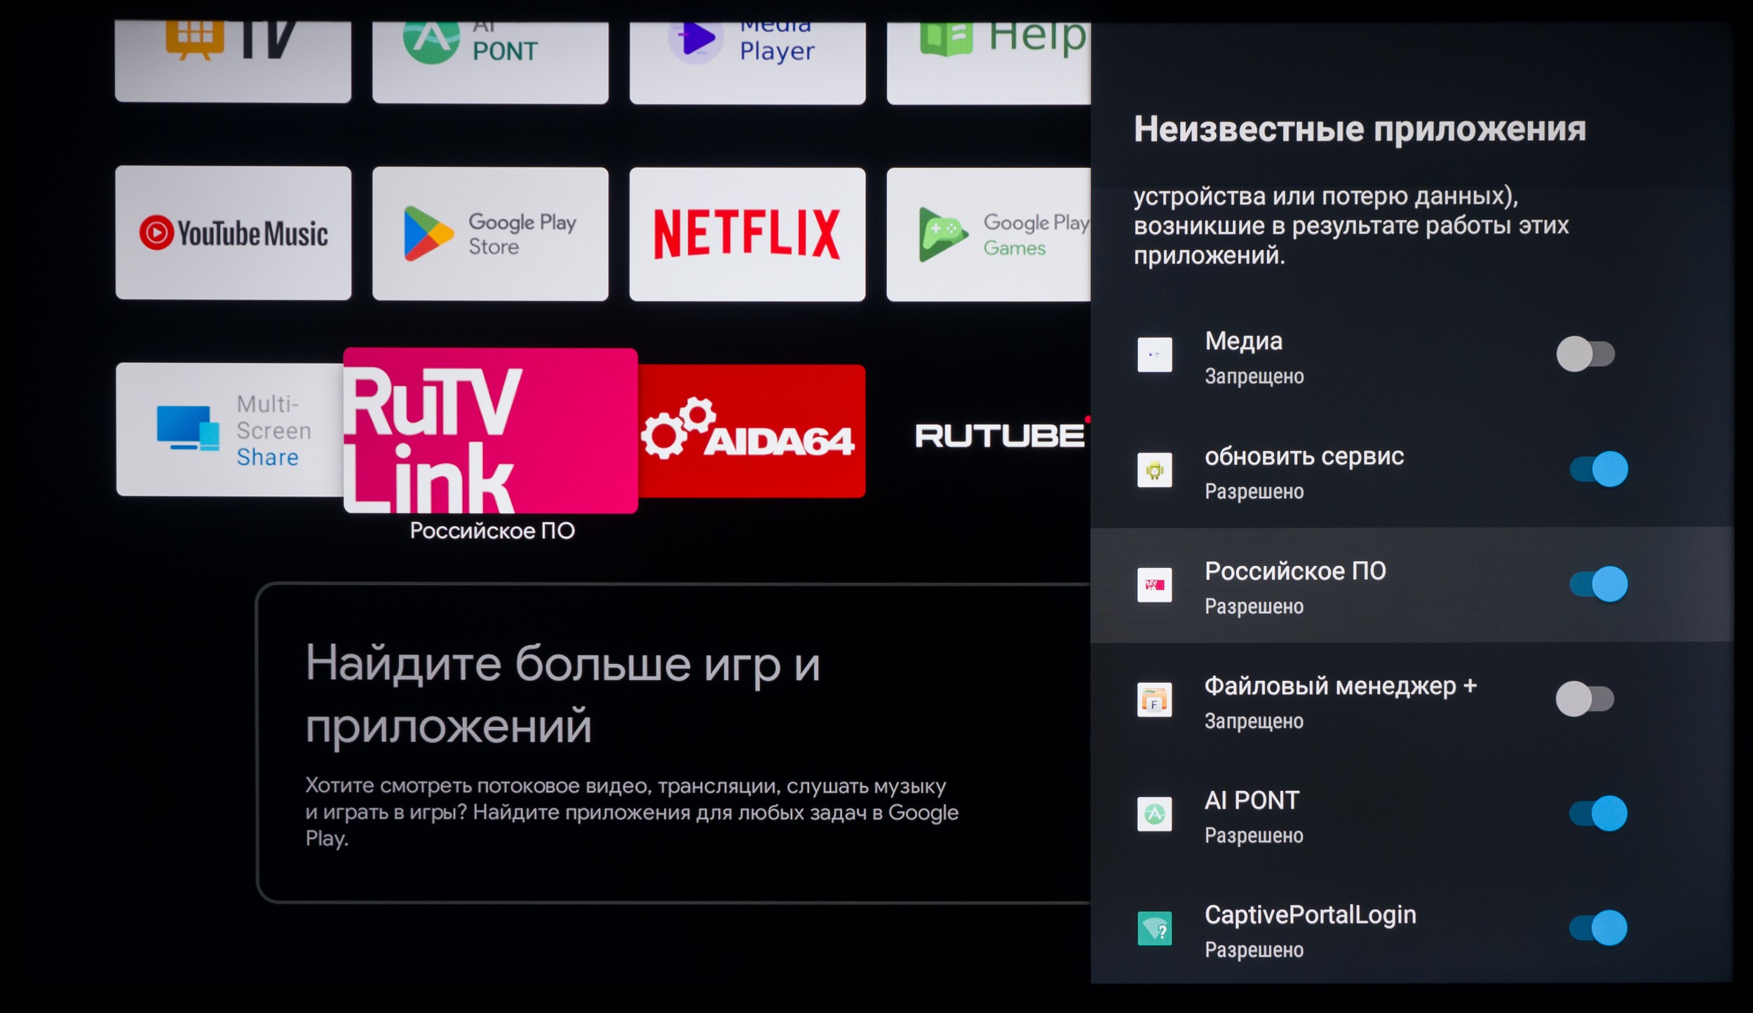Open the Netflix app tile
The height and width of the screenshot is (1013, 1753).
tap(747, 234)
